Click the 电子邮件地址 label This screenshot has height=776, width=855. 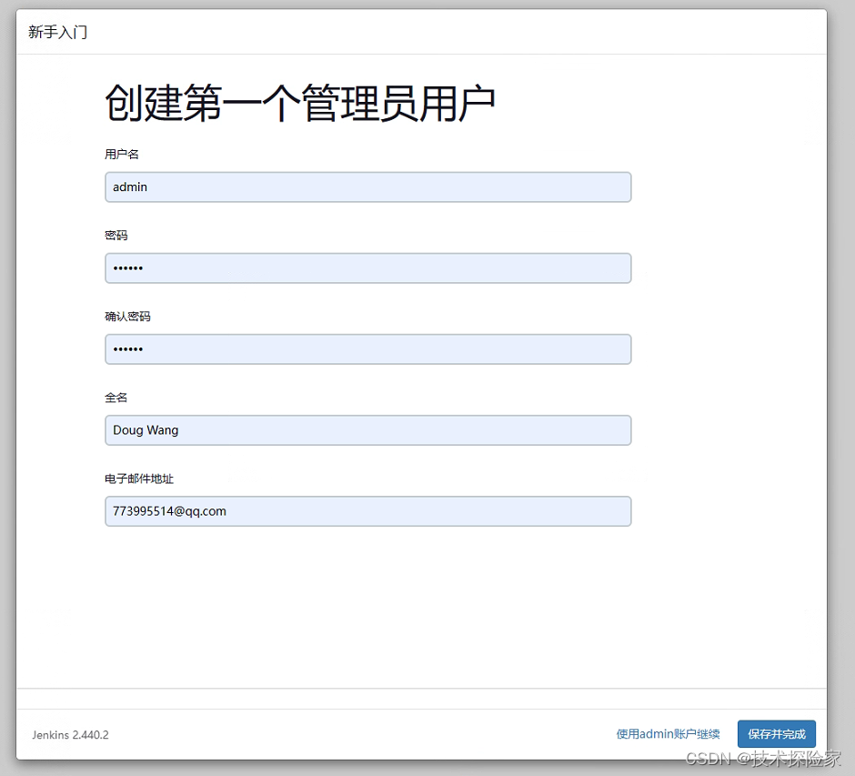pos(139,479)
